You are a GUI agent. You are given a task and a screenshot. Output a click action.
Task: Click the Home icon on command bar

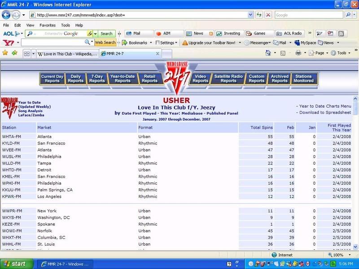click(268, 53)
